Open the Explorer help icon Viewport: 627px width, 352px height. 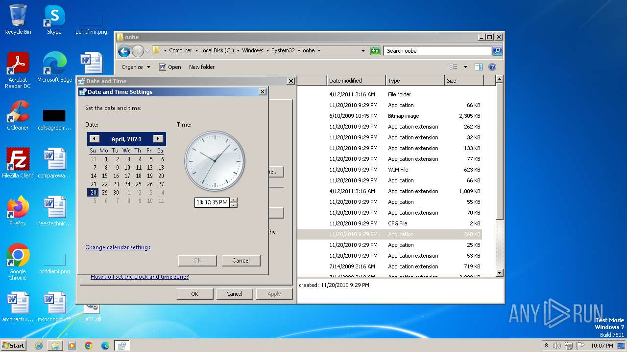[x=492, y=67]
